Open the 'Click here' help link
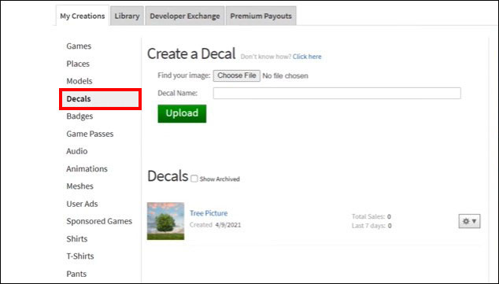The height and width of the screenshot is (284, 499). [x=307, y=57]
